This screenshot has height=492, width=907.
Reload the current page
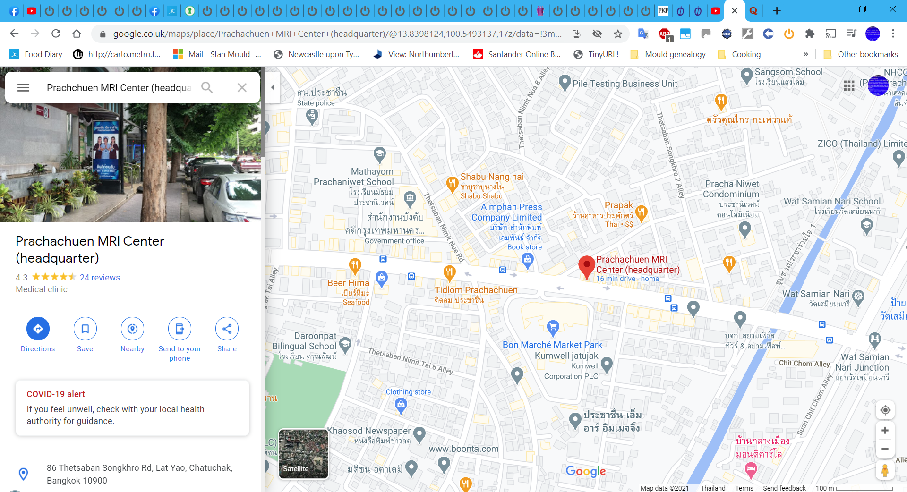(x=56, y=34)
